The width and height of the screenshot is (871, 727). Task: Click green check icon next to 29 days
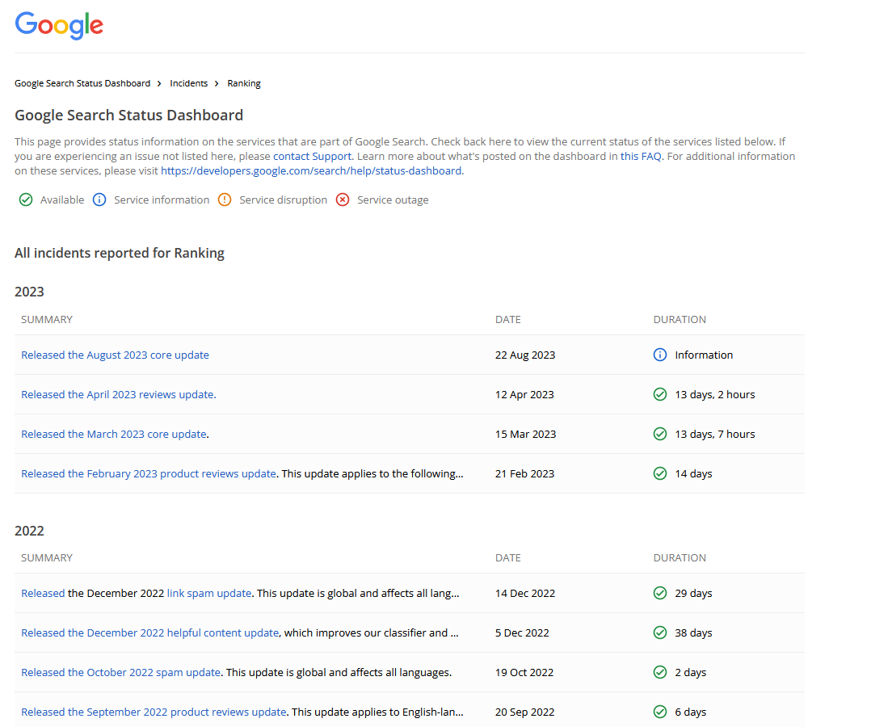click(660, 593)
